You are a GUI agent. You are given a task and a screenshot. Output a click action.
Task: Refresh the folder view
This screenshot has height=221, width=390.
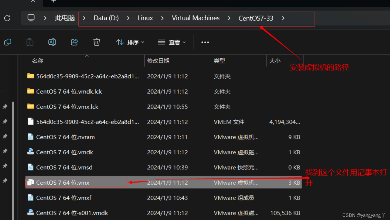tap(7, 18)
